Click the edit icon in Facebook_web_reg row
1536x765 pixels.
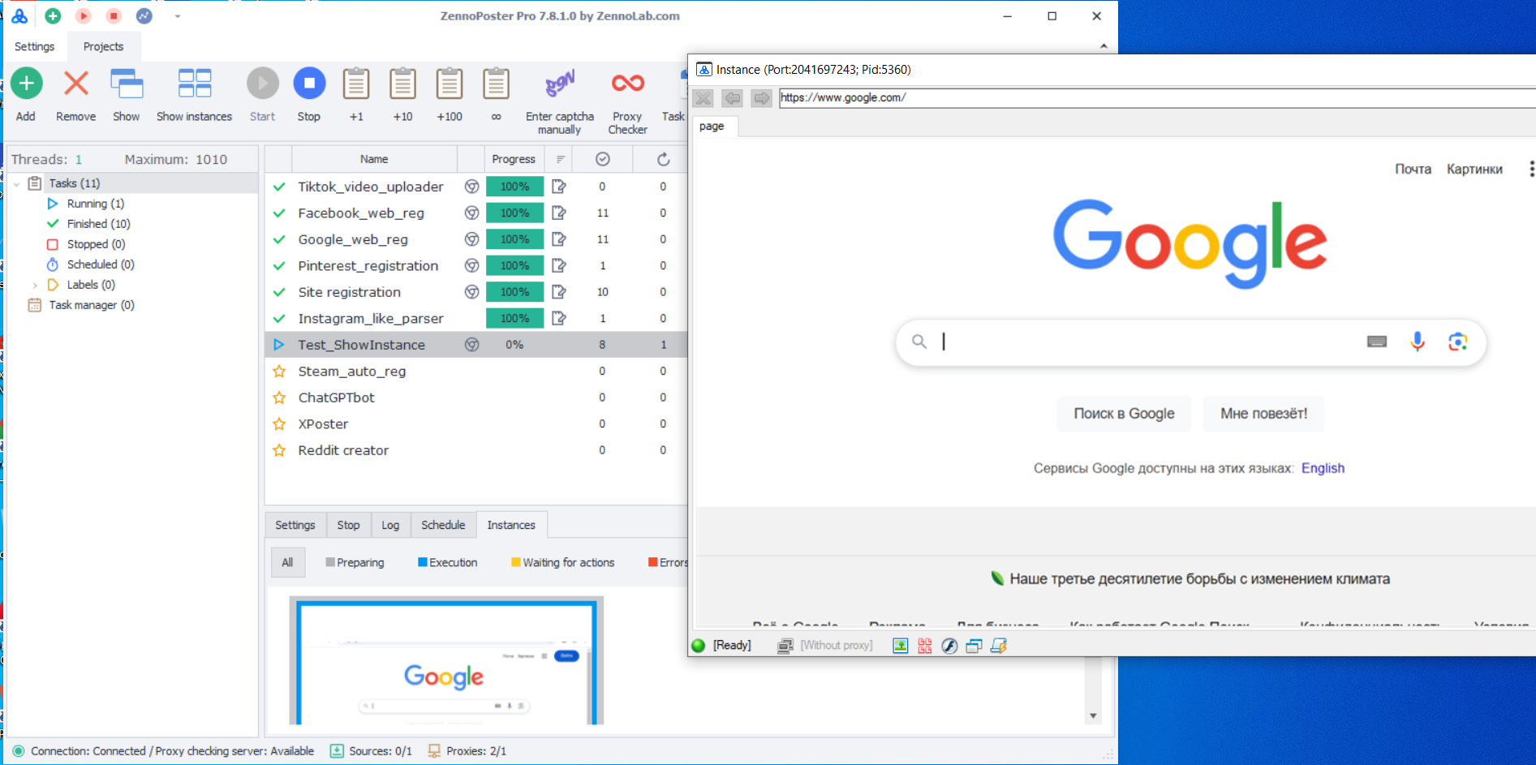click(x=559, y=213)
